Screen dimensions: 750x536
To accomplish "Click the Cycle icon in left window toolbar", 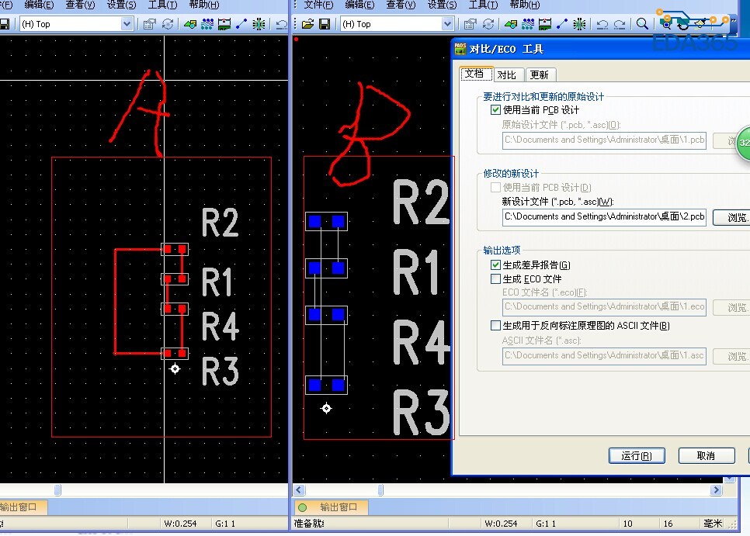I will (x=168, y=24).
